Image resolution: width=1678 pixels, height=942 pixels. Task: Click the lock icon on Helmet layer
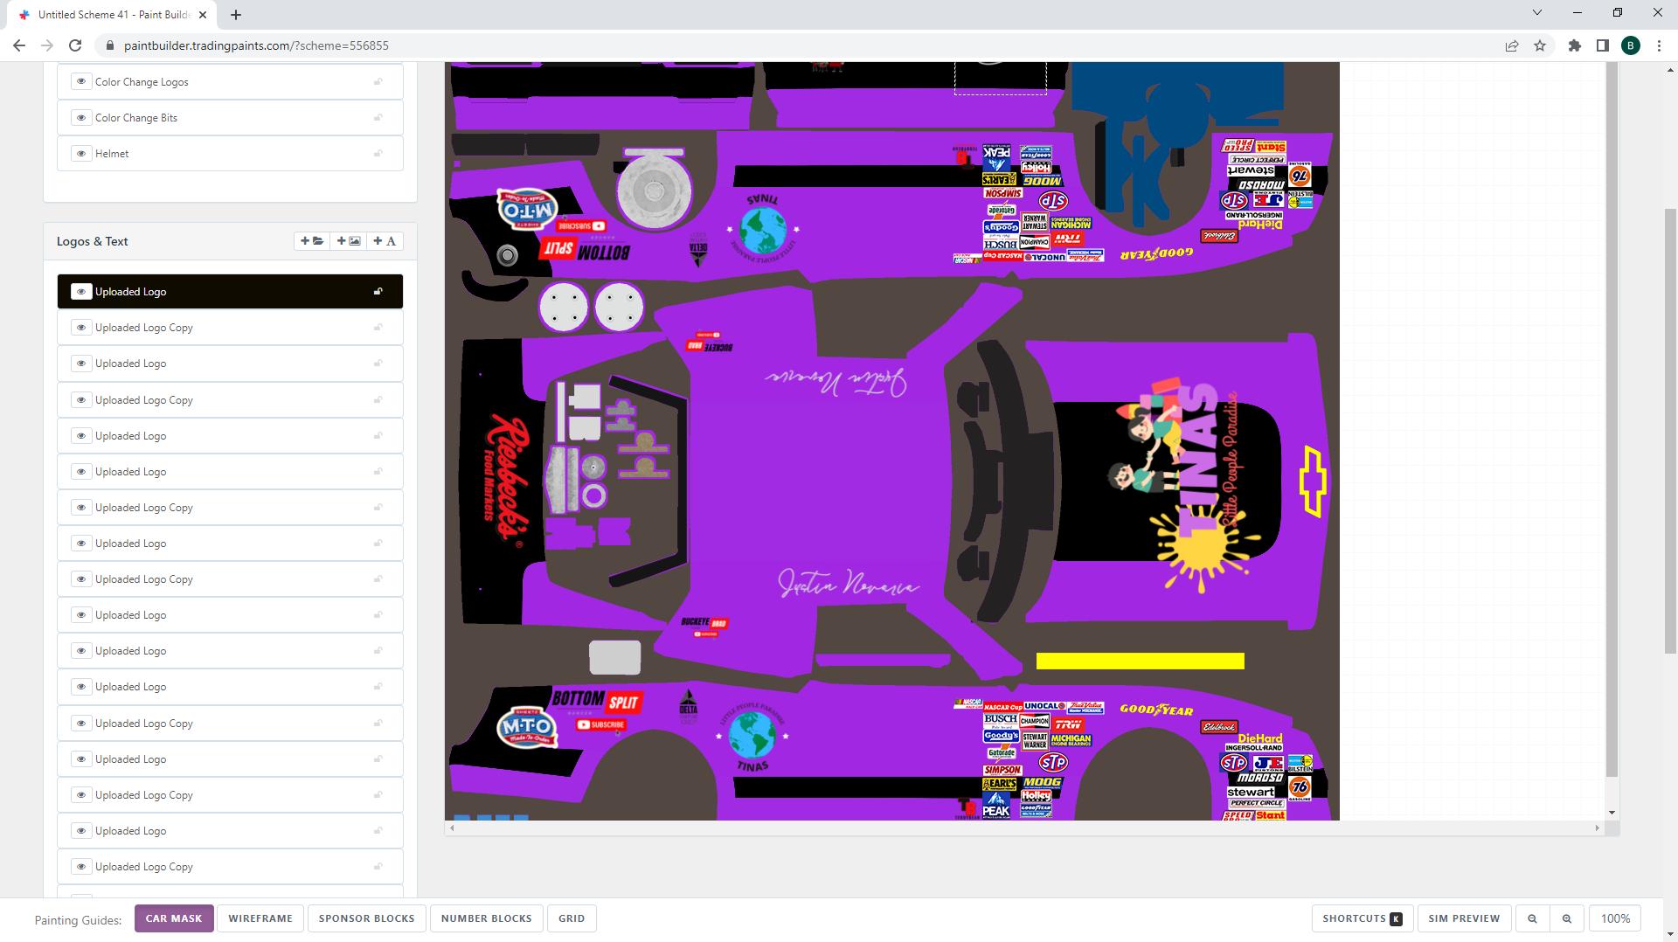(378, 154)
